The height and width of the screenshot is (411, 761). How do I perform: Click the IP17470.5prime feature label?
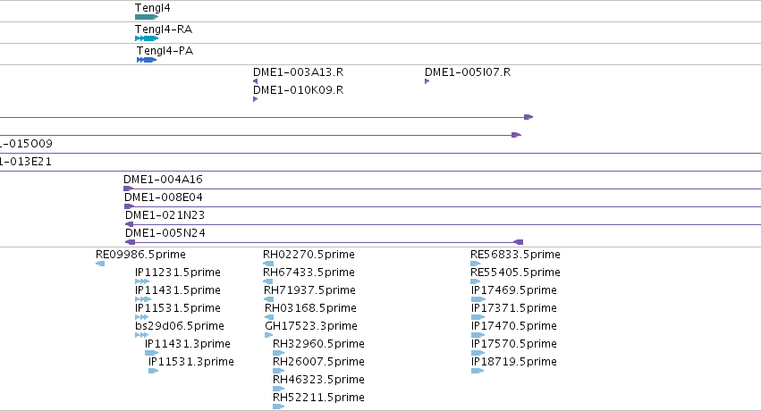[514, 326]
